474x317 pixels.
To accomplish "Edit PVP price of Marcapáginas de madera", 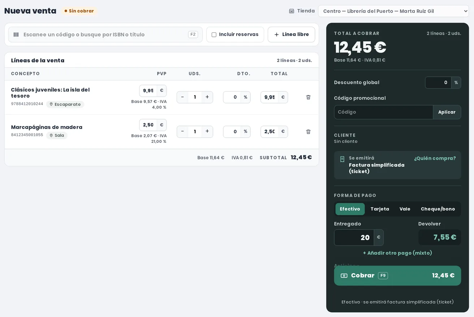I will (148, 125).
